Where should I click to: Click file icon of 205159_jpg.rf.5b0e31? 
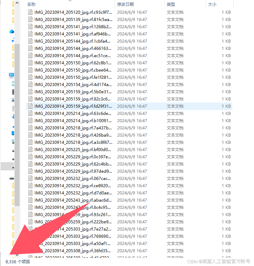tap(30, 92)
